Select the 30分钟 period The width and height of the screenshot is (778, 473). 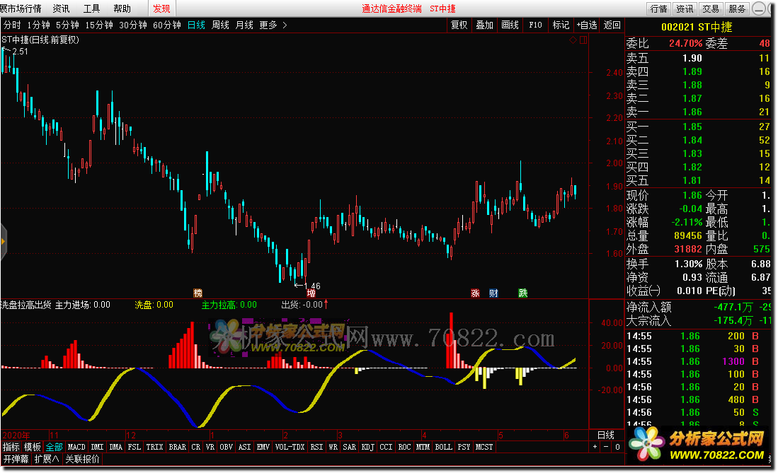click(x=133, y=25)
